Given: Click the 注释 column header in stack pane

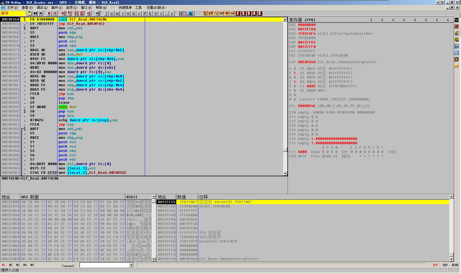Looking at the screenshot, I should point(324,197).
